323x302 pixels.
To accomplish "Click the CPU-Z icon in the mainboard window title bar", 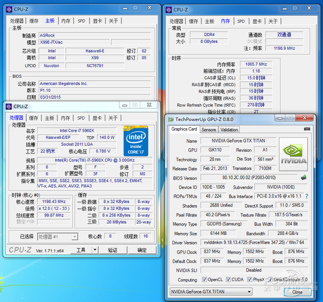I will click(8, 9).
